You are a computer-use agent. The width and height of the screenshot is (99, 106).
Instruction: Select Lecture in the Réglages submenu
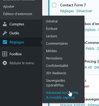tap(51, 36)
